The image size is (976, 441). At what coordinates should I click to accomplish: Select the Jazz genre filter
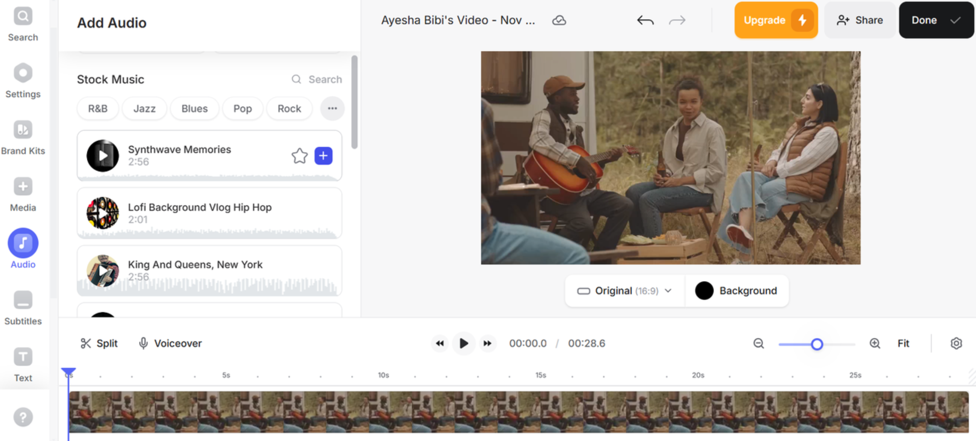coord(144,108)
